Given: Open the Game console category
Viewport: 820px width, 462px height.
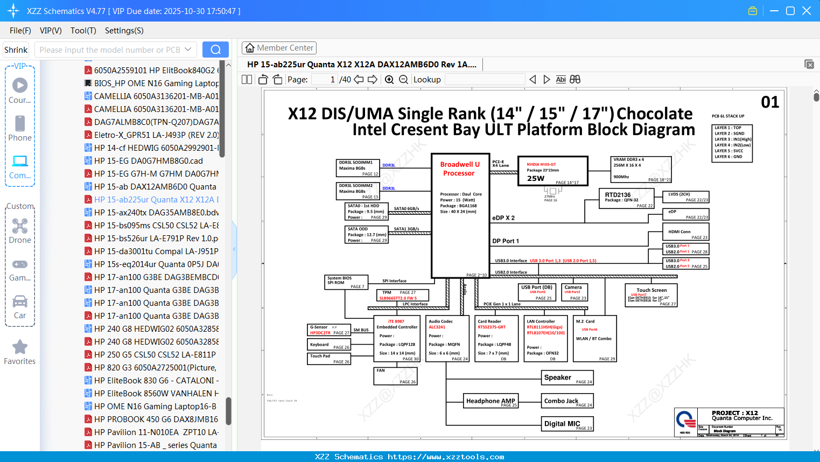Looking at the screenshot, I should (20, 269).
